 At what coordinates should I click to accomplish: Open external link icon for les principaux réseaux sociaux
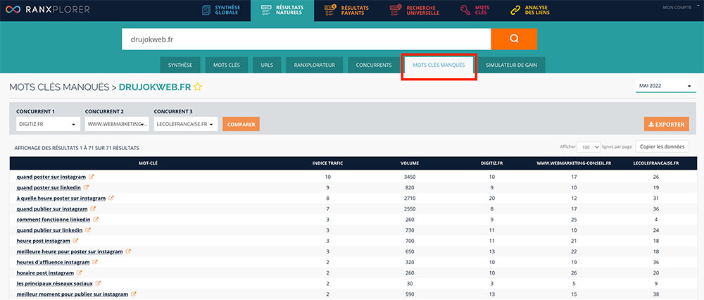pyautogui.click(x=98, y=283)
